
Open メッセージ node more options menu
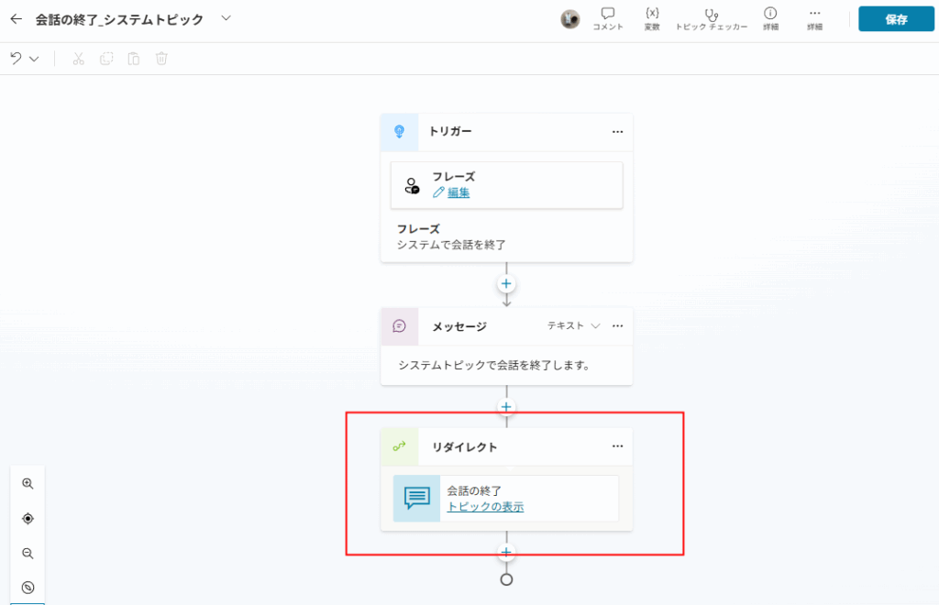[617, 326]
